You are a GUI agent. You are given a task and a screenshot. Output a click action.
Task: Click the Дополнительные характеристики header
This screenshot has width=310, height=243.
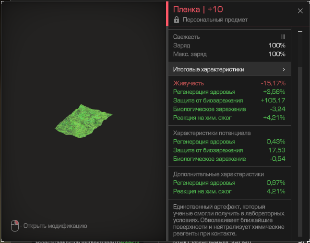pyautogui.click(x=218, y=174)
